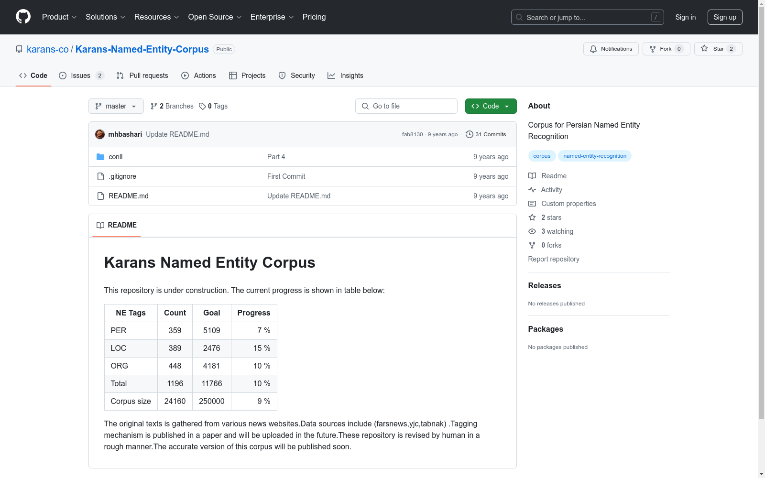Open the named-entity-recognition topic tag
Screen dimensions: 765x478
[595, 156]
